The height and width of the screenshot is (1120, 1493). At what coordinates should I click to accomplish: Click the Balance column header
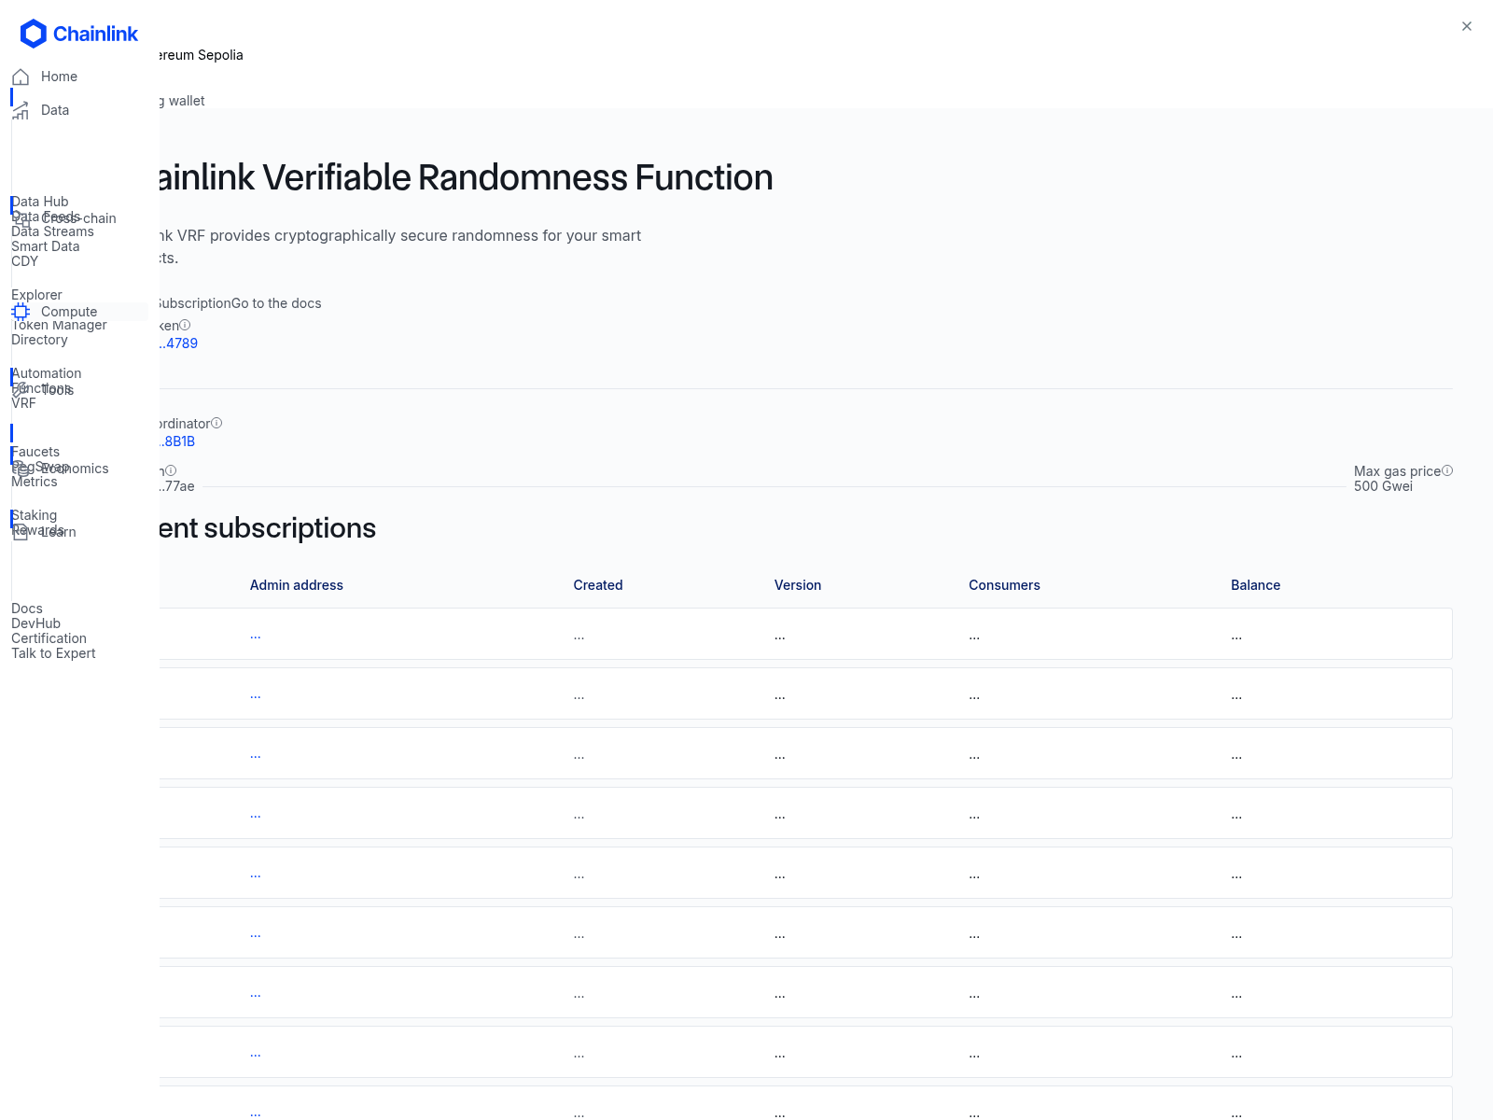click(1255, 585)
